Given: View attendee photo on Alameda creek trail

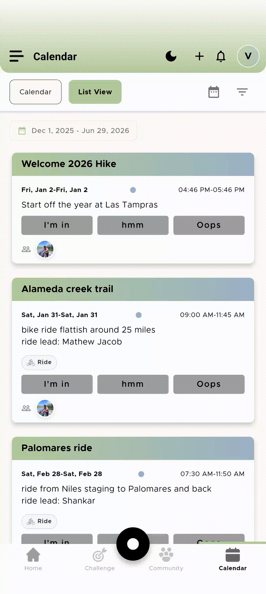Looking at the screenshot, I should pyautogui.click(x=45, y=408).
